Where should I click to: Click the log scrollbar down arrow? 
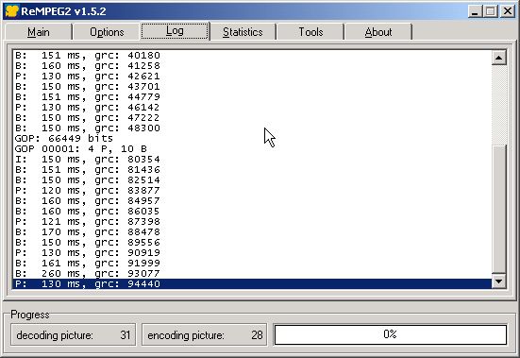[x=499, y=281]
